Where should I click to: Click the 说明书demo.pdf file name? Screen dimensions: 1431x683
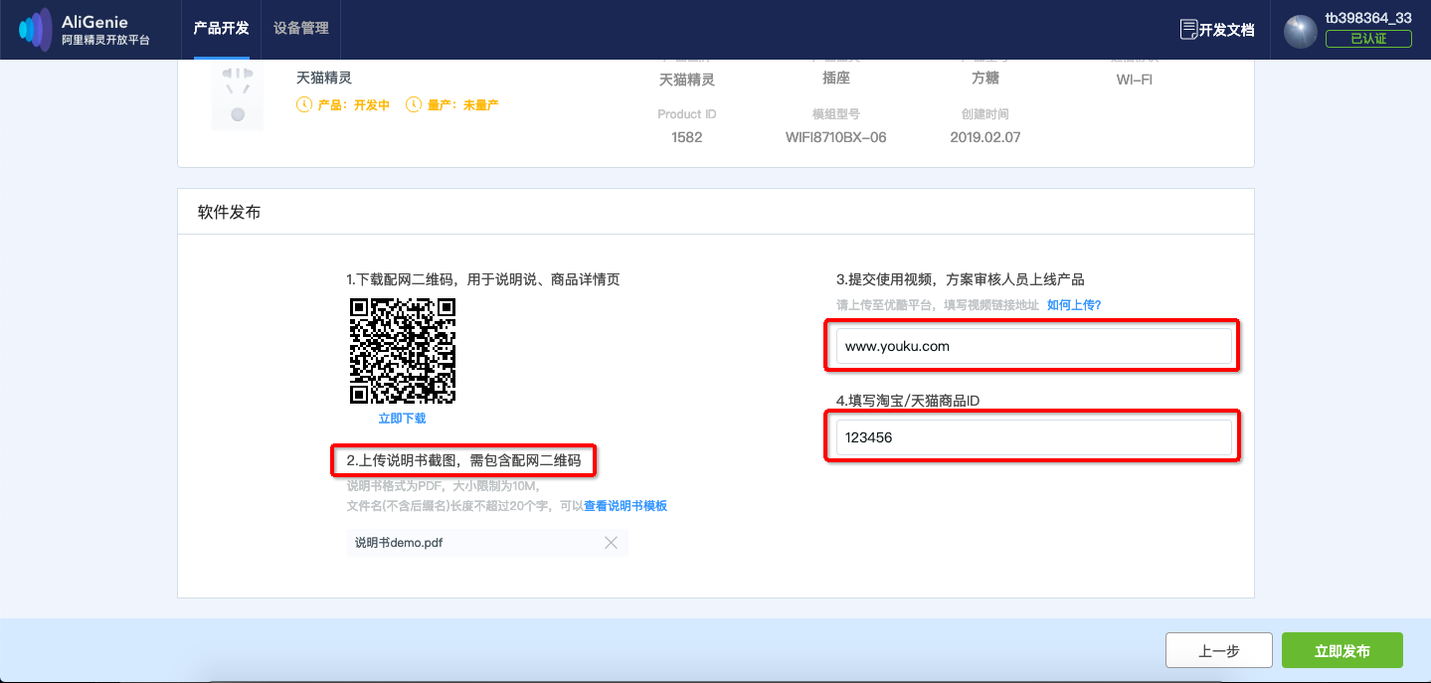[x=399, y=543]
